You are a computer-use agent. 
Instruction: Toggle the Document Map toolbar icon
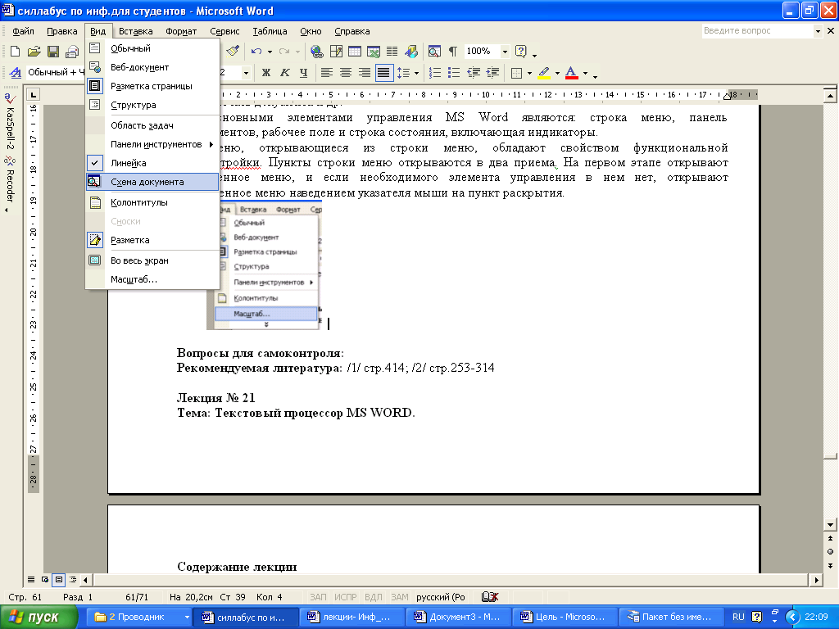[434, 52]
